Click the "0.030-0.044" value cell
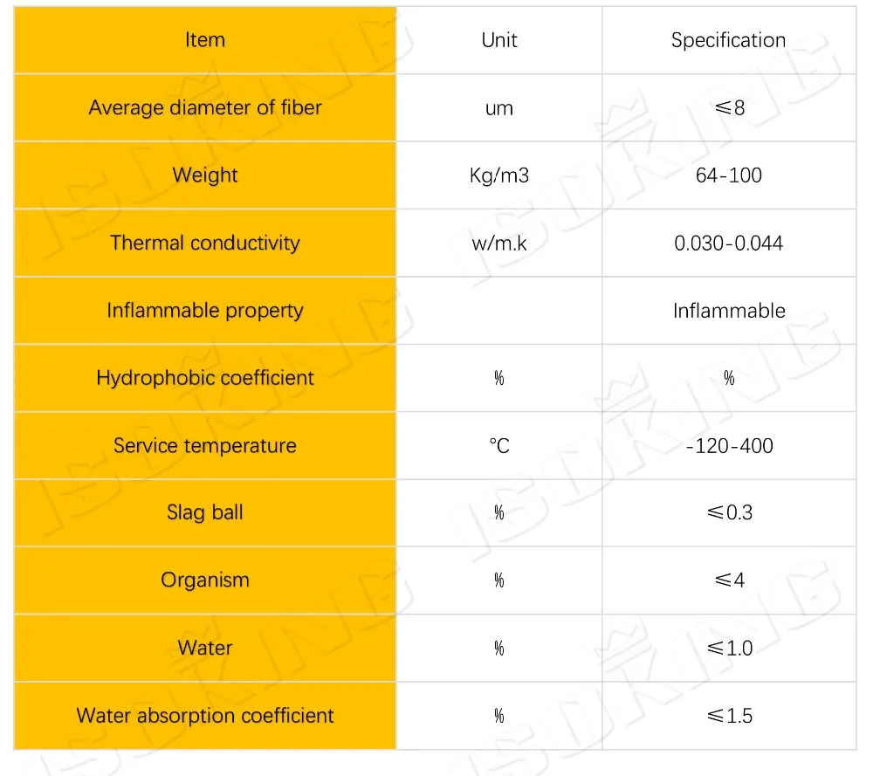Screen dimensions: 873x776 728,243
